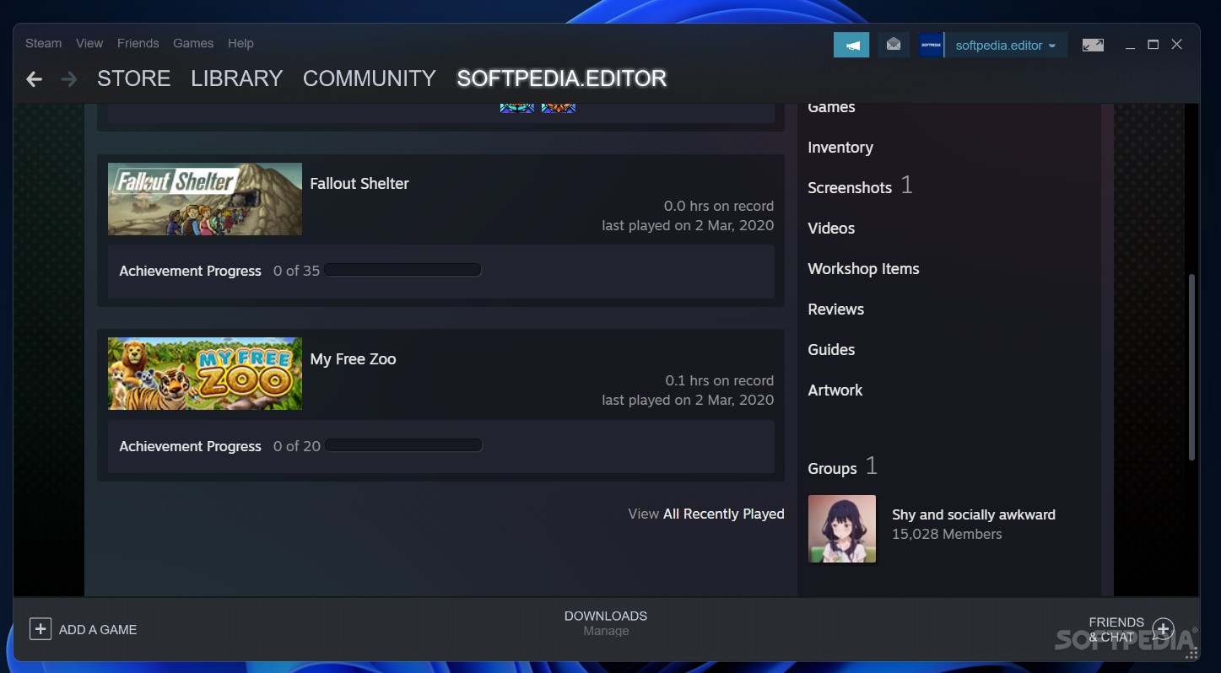The height and width of the screenshot is (673, 1221).
Task: Open the Help menu
Action: [240, 43]
